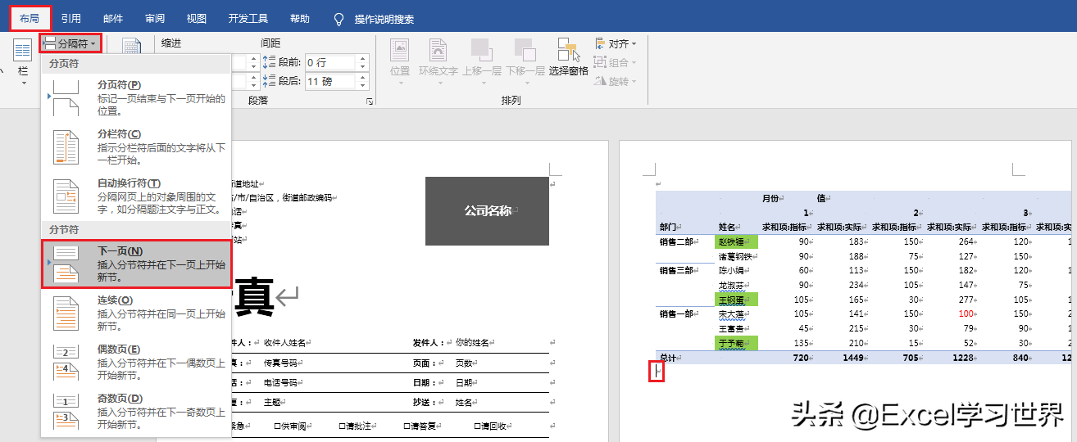Click the 部门 column header
Image resolution: width=1077 pixels, height=442 pixels.
(670, 228)
